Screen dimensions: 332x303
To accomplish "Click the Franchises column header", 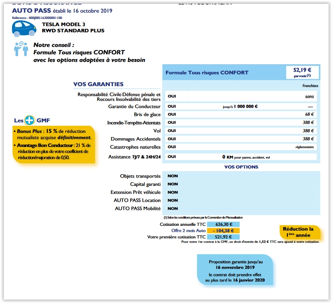I will [x=310, y=86].
